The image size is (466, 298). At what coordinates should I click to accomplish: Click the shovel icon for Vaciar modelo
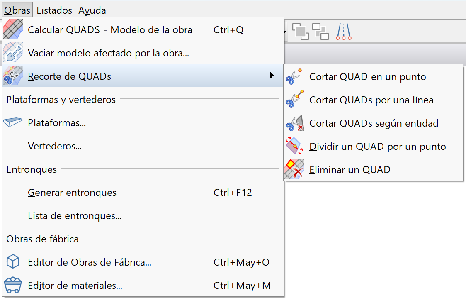[x=13, y=53]
